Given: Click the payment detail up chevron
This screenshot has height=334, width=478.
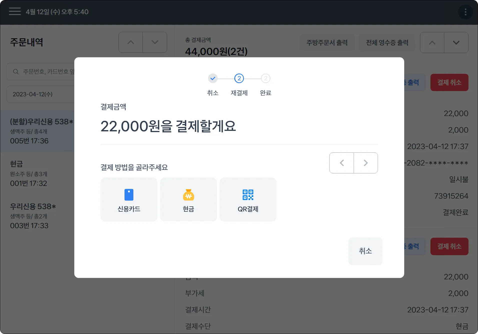Looking at the screenshot, I should [x=432, y=43].
